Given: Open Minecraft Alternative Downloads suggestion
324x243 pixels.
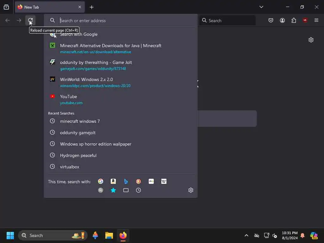Looking at the screenshot, I should tap(121, 48).
